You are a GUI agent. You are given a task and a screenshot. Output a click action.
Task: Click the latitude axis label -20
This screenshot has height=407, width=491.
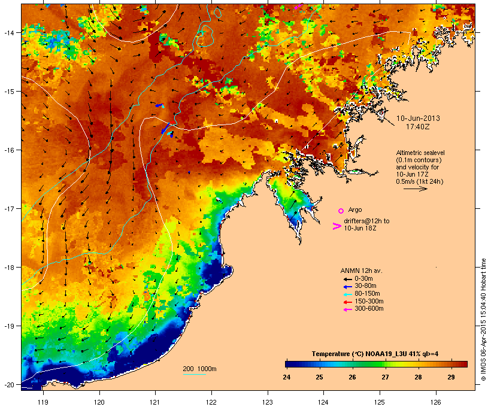click(x=9, y=384)
